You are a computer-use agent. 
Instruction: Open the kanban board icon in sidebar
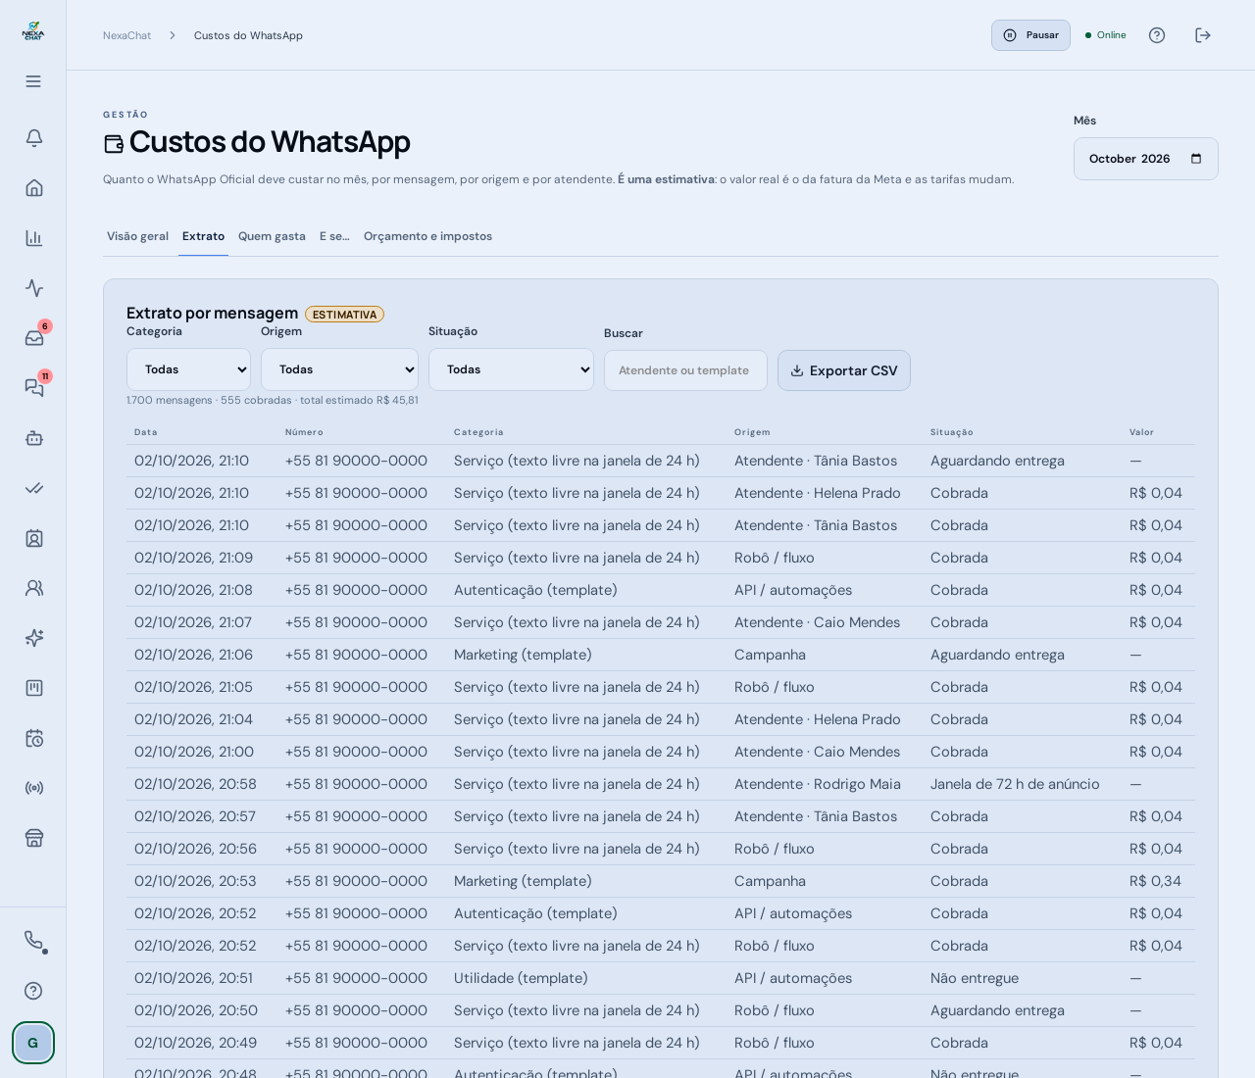tap(34, 688)
